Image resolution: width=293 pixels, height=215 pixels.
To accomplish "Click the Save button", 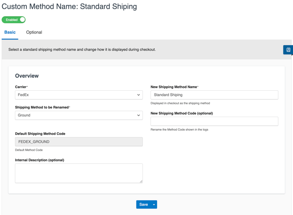I will click(x=143, y=204).
